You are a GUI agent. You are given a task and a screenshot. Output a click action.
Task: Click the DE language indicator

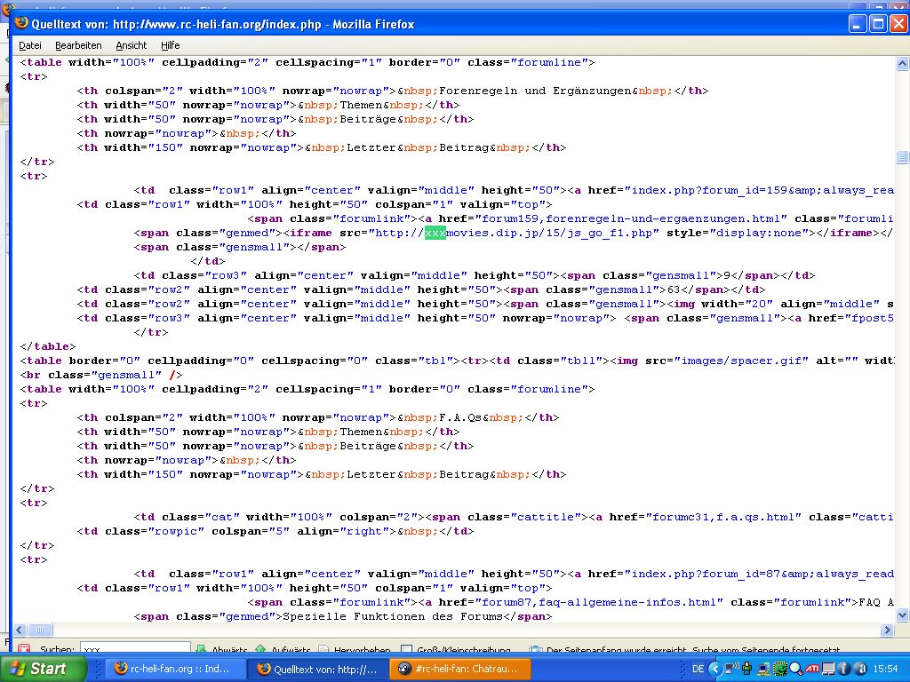(698, 669)
